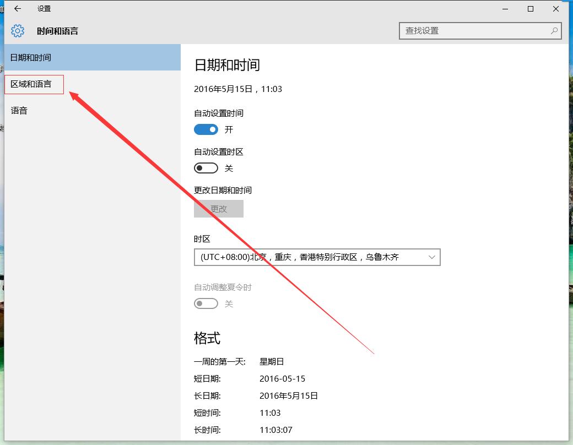Click the displayed date 2016年5月15日, 11:03

[x=238, y=89]
